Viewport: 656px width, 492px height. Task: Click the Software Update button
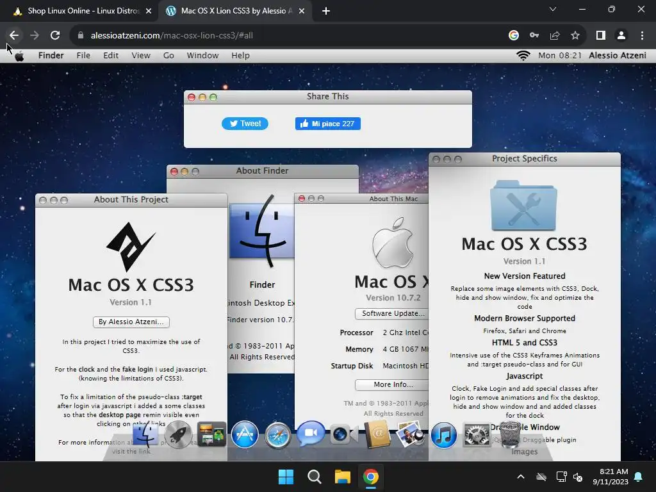click(x=391, y=313)
